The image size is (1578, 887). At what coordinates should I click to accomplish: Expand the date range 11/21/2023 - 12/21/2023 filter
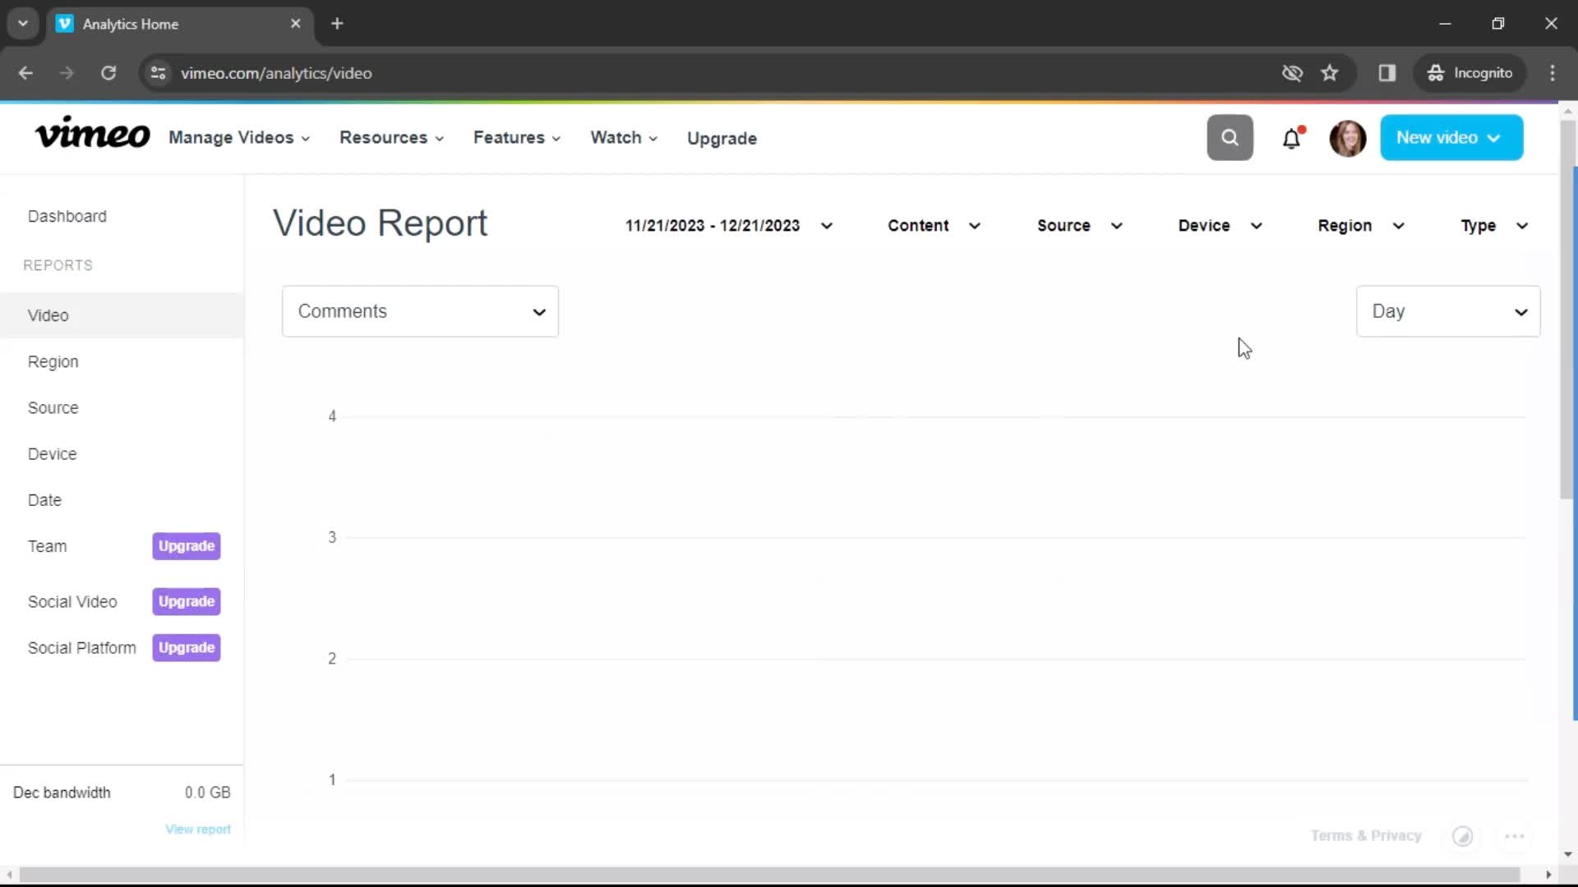click(729, 226)
